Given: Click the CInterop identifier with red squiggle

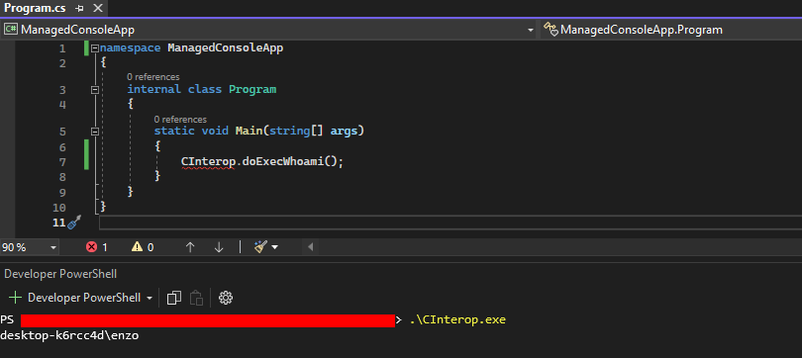Looking at the screenshot, I should 208,162.
